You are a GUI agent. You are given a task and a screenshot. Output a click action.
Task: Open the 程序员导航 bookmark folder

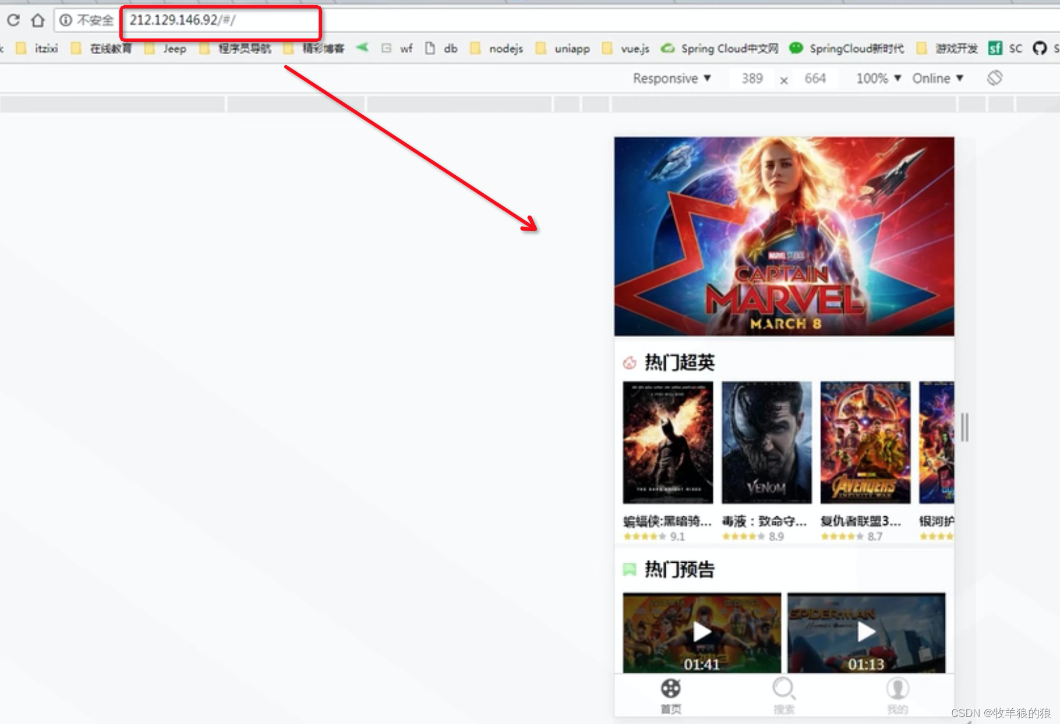(236, 48)
